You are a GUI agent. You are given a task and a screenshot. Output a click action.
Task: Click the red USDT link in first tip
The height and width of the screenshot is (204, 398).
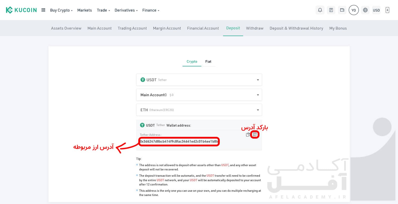(225, 165)
